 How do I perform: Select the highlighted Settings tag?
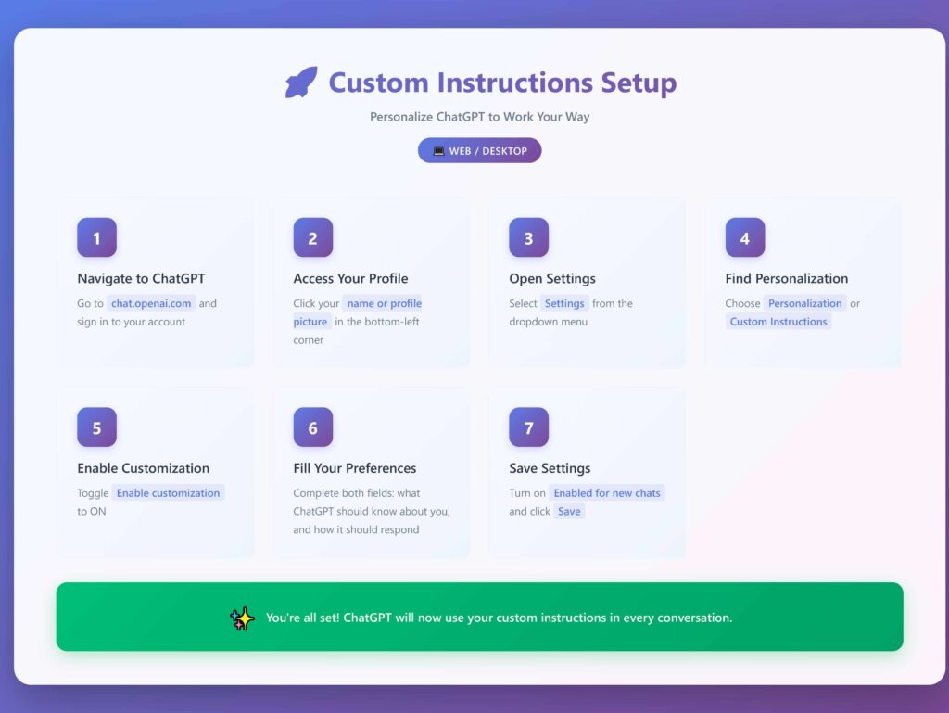(x=564, y=303)
